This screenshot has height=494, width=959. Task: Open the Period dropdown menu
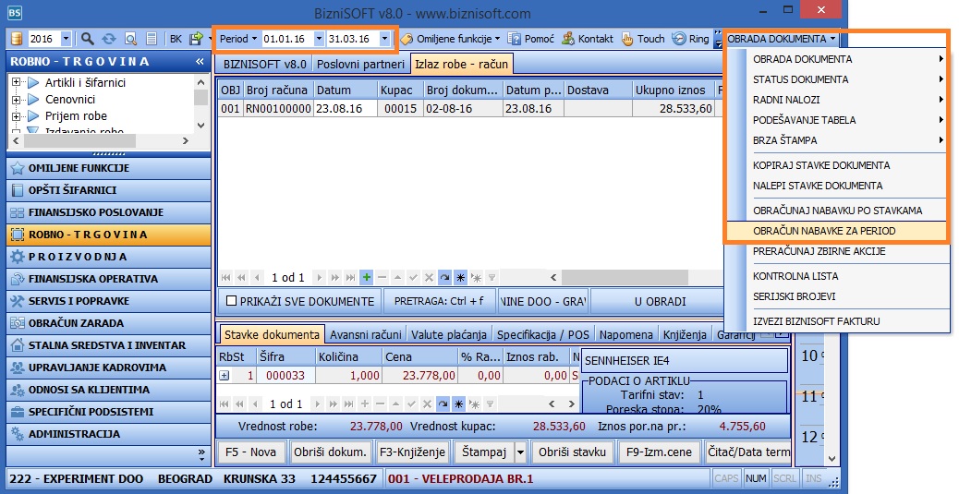[238, 39]
